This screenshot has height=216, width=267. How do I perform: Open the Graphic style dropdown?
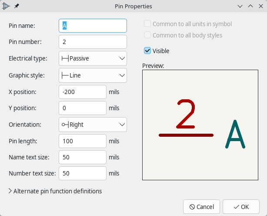click(x=93, y=75)
